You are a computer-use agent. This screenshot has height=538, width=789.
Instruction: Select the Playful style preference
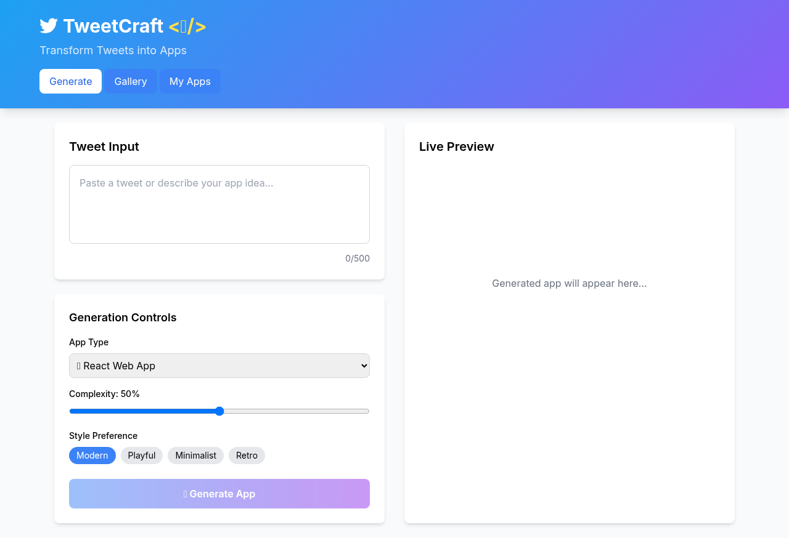[141, 456]
